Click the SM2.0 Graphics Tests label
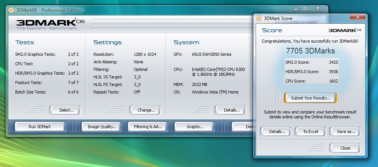The width and height of the screenshot is (378, 167). click(x=35, y=54)
